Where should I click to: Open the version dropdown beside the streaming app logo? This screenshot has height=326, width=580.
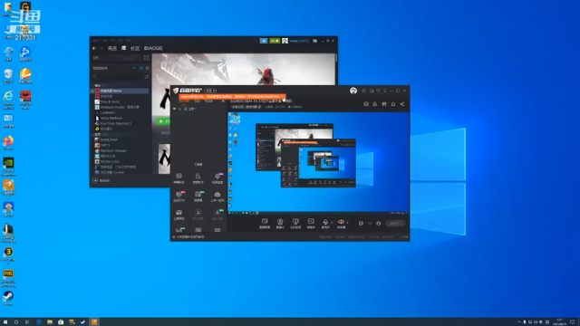coord(210,91)
